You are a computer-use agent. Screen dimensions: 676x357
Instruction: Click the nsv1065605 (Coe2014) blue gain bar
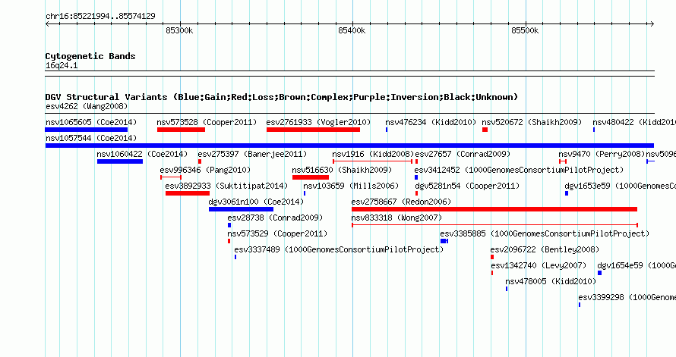[x=87, y=130]
